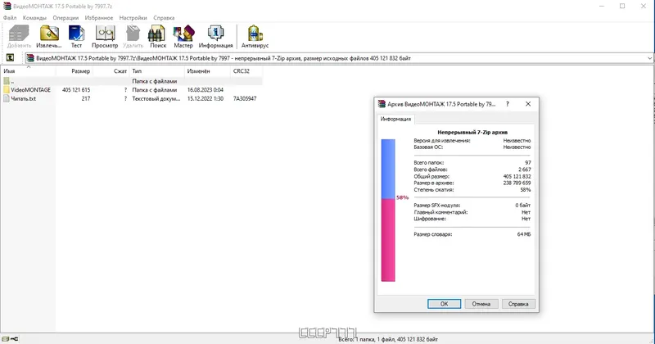Click the VideoMONTAGE folder icon
The width and height of the screenshot is (655, 344).
pos(7,90)
